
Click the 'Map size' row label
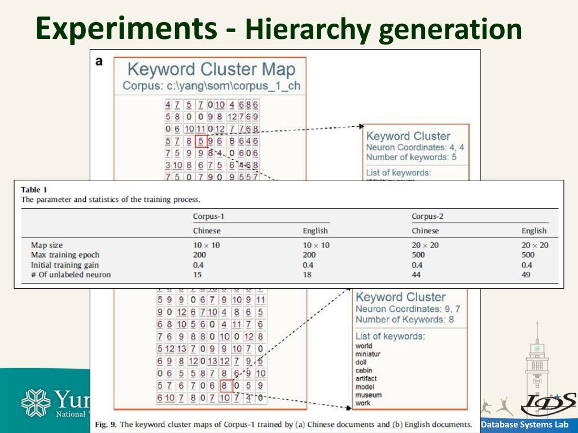click(x=47, y=245)
